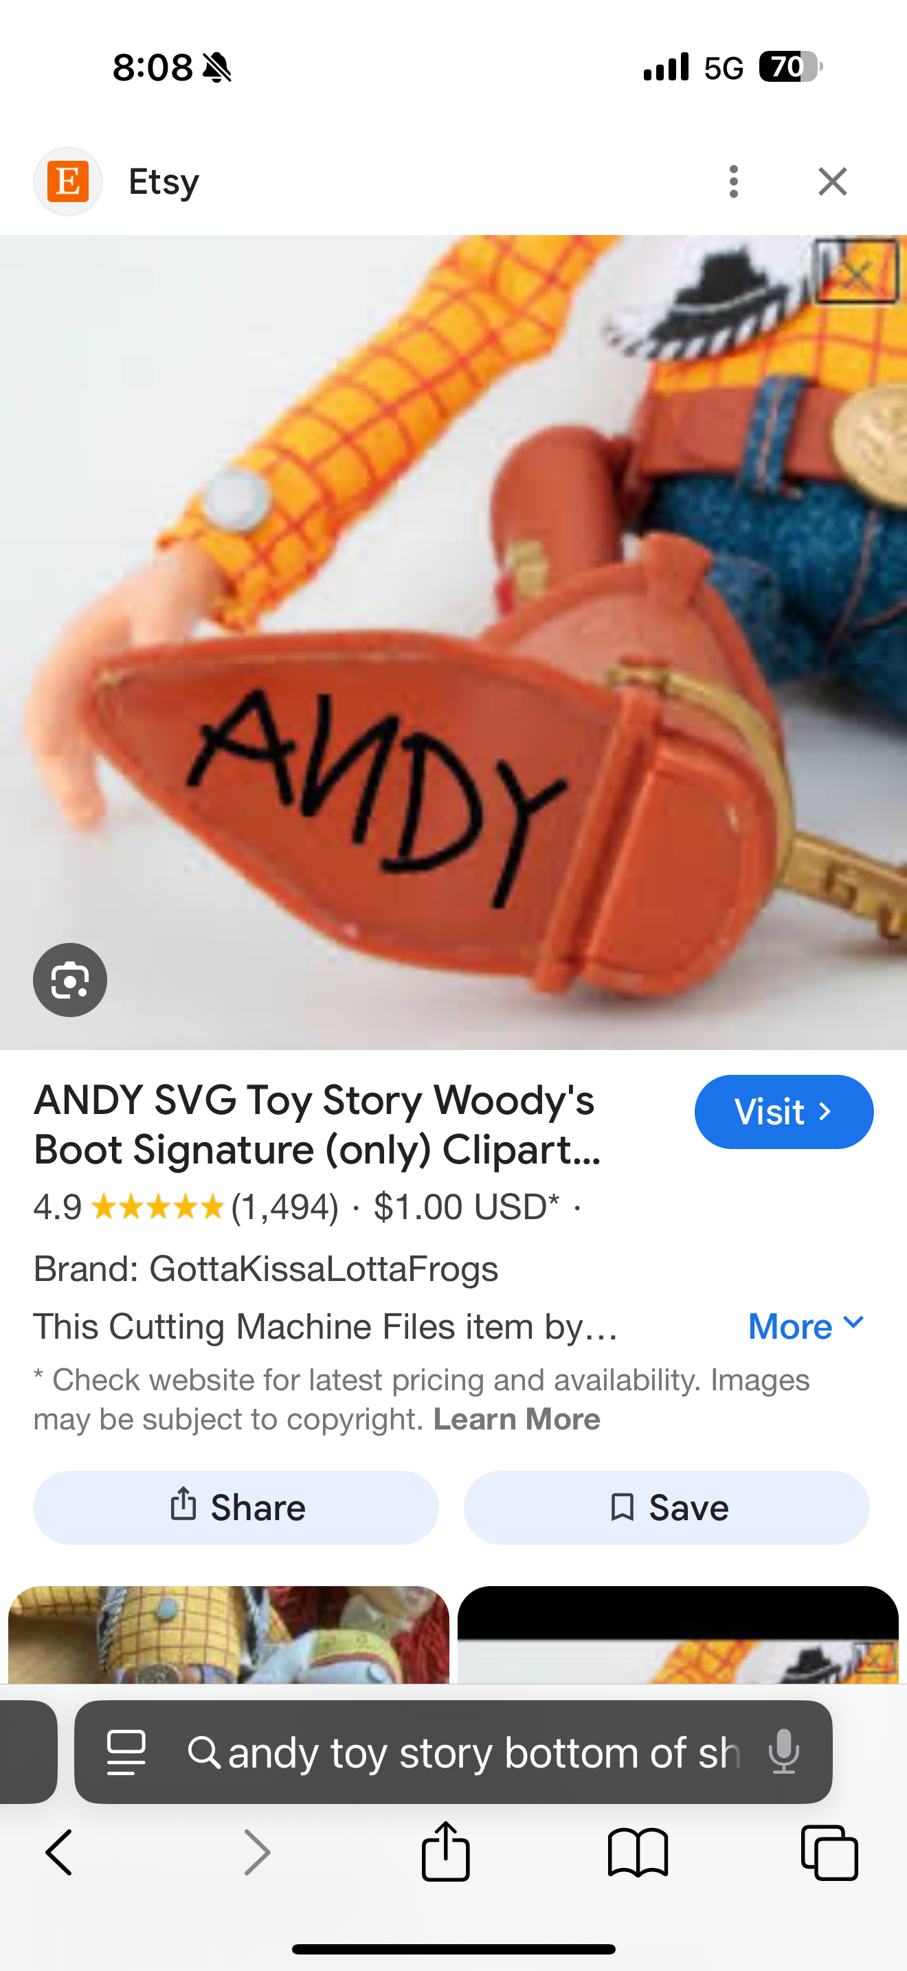Open Safari share sheet
Image resolution: width=907 pixels, height=1971 pixels.
(446, 1851)
